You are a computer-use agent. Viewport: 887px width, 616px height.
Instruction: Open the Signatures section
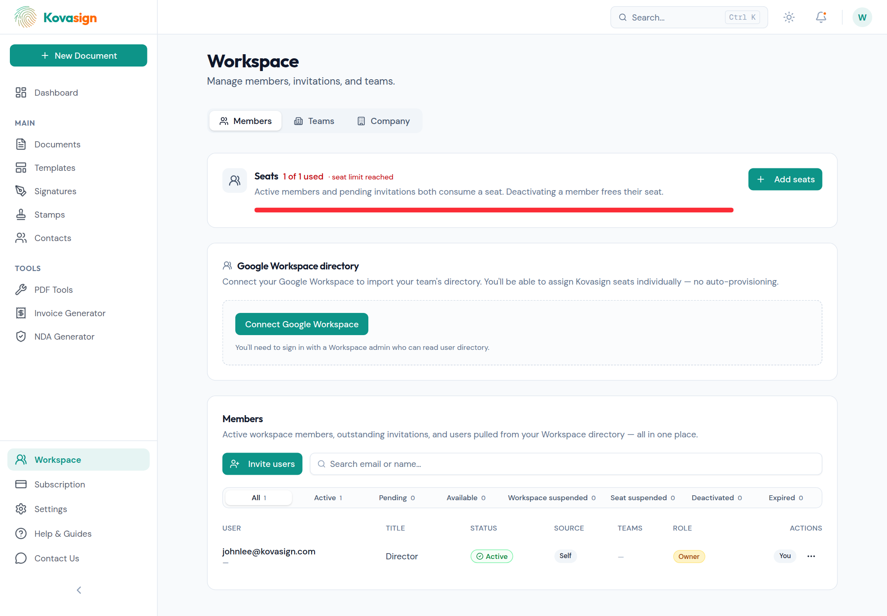pyautogui.click(x=78, y=191)
